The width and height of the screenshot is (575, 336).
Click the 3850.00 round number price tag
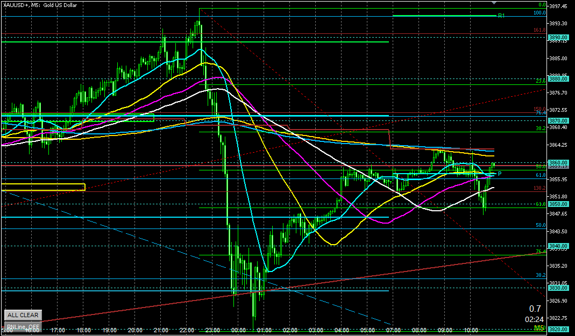[558, 204]
